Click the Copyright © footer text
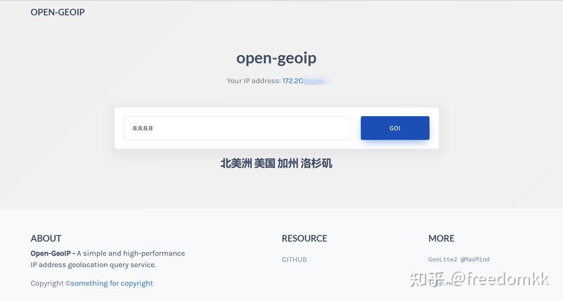The height and width of the screenshot is (301, 563). tap(50, 283)
